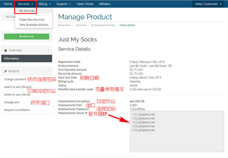Select My Services from the Services menu
The image size is (228, 158).
(x=27, y=11)
